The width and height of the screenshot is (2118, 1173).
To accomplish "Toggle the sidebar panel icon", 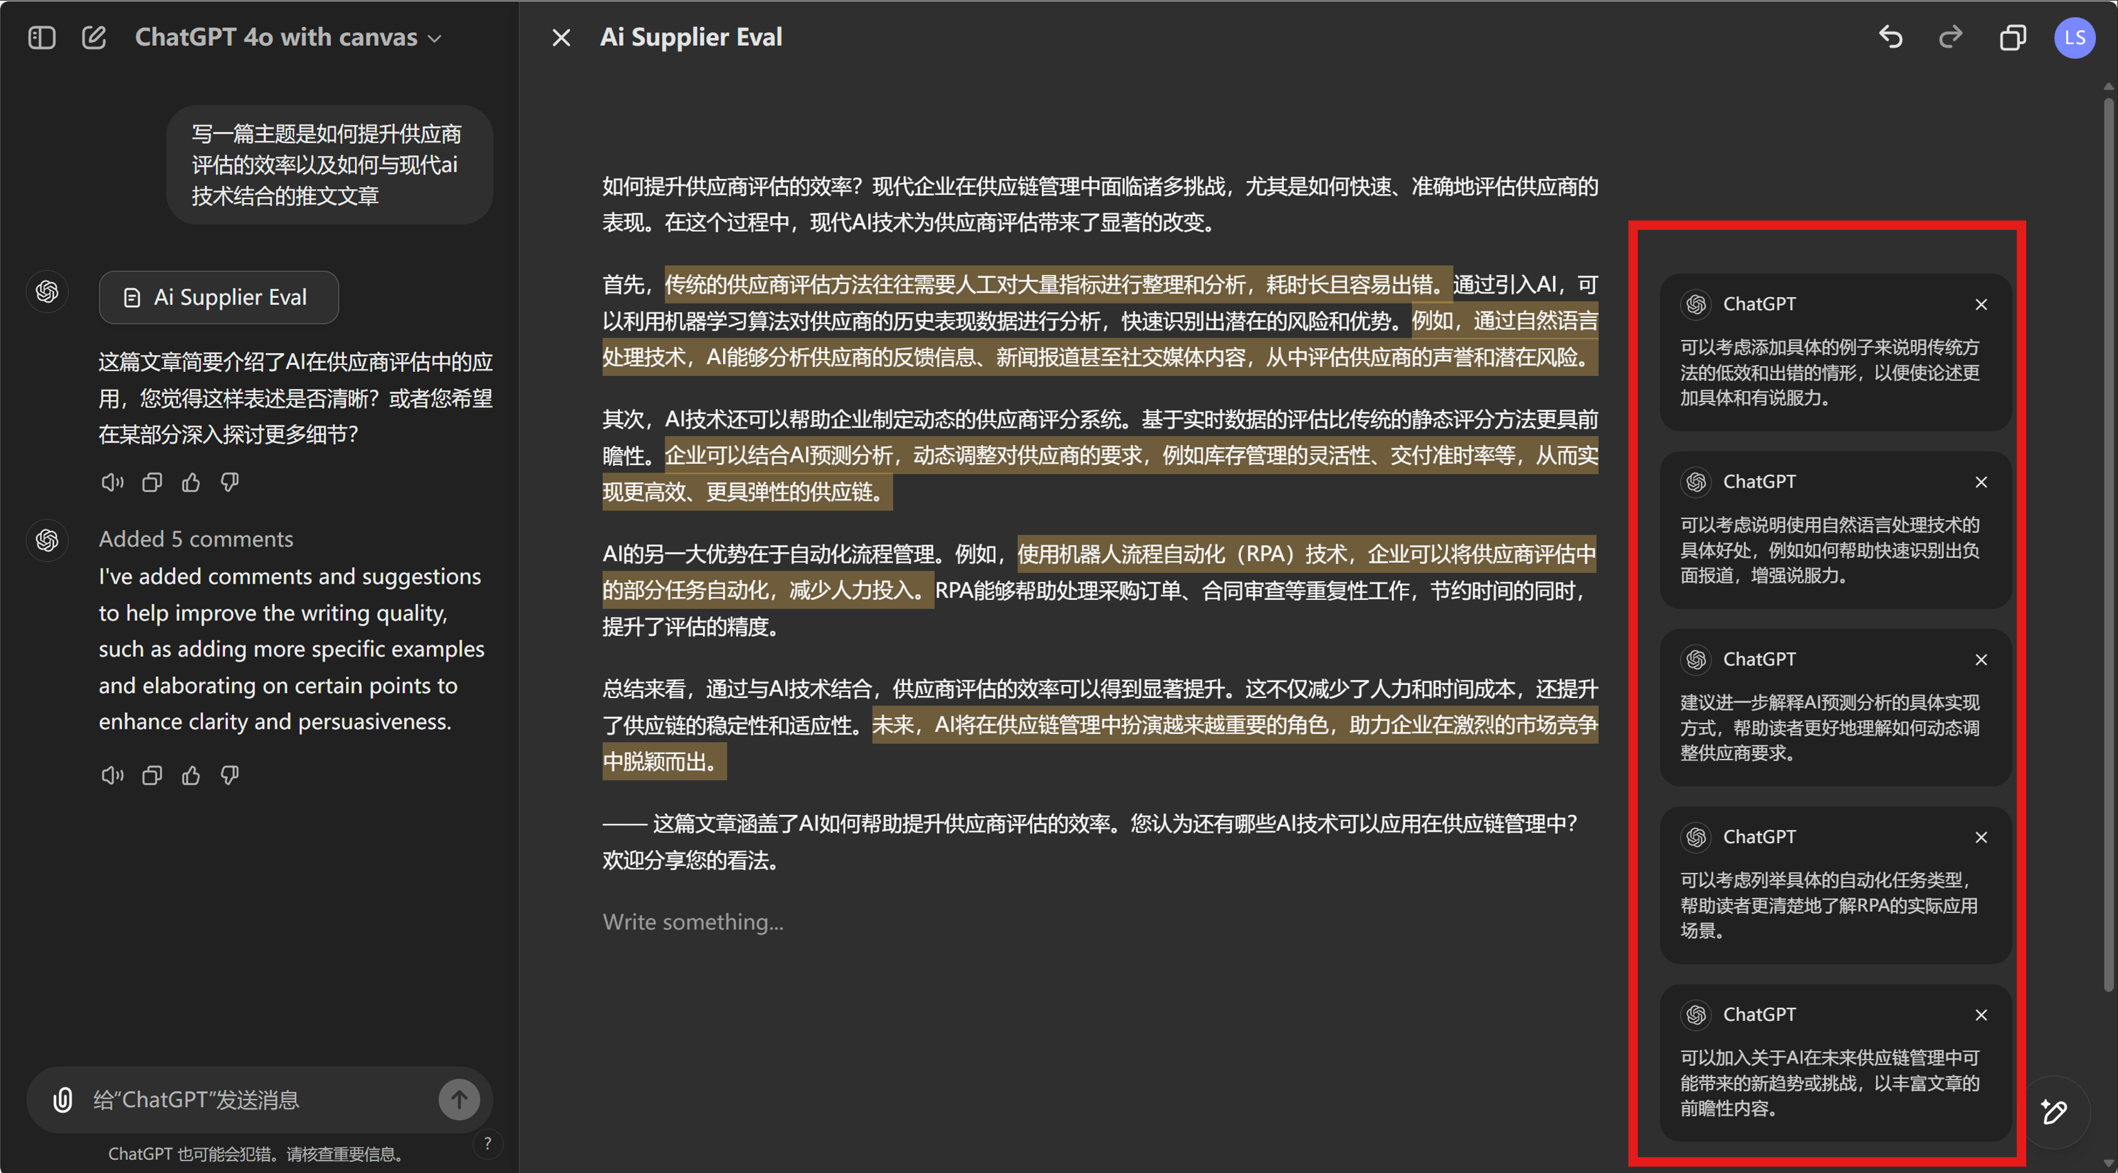I will click(41, 38).
